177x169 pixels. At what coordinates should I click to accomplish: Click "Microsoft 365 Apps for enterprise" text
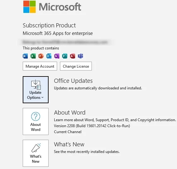tap(58, 33)
